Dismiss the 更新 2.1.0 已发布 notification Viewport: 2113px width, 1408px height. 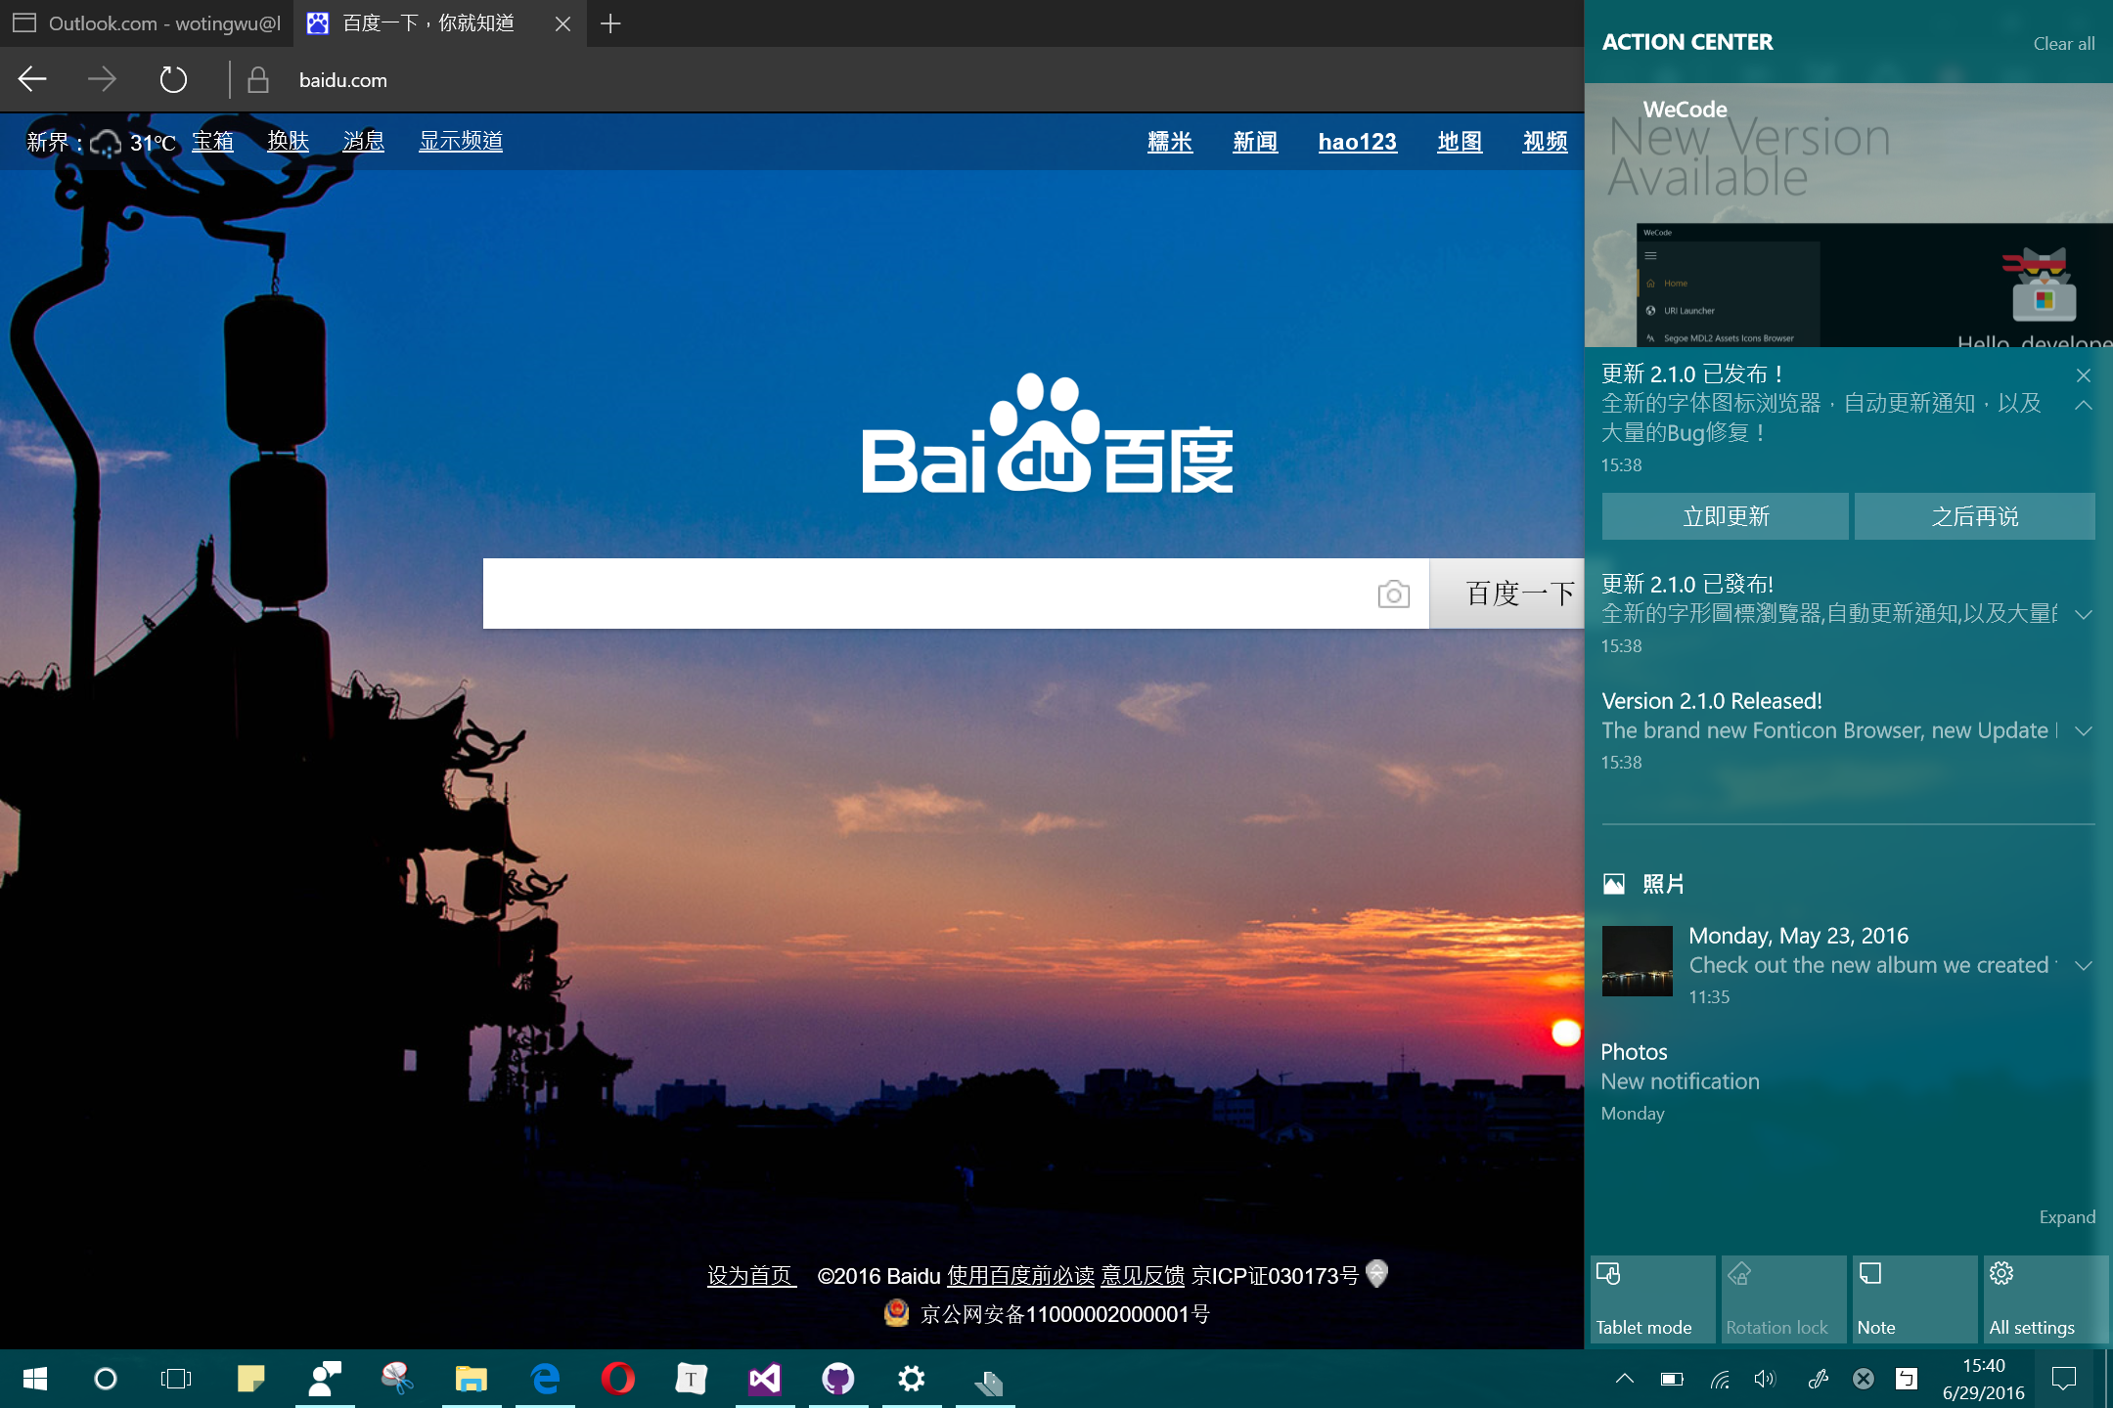tap(2084, 375)
